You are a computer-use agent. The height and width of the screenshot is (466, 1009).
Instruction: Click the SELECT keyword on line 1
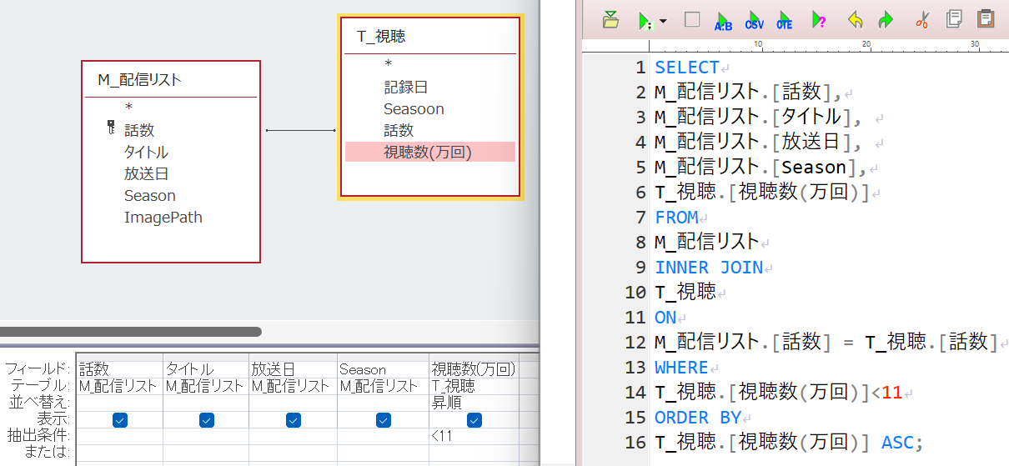pos(686,68)
